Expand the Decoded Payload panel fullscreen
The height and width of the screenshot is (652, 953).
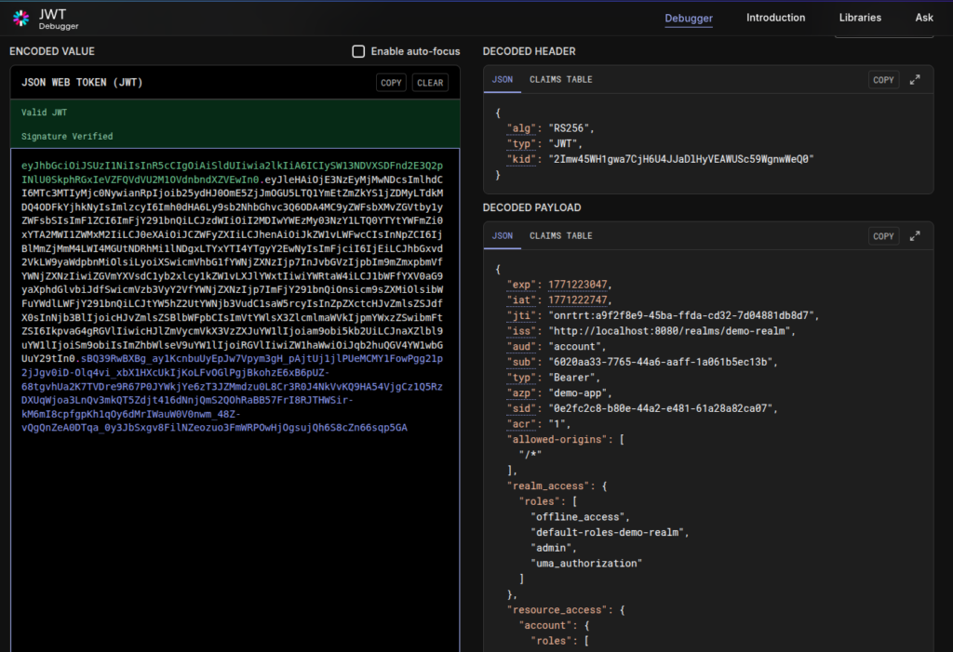(914, 235)
